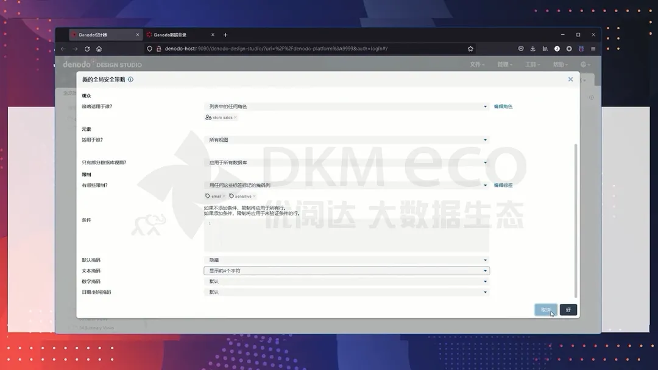Open the 所有视图 elements dropdown

point(346,140)
